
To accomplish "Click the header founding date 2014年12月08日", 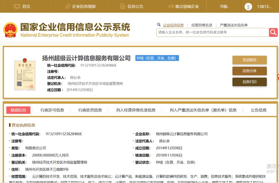I will click(79, 90).
